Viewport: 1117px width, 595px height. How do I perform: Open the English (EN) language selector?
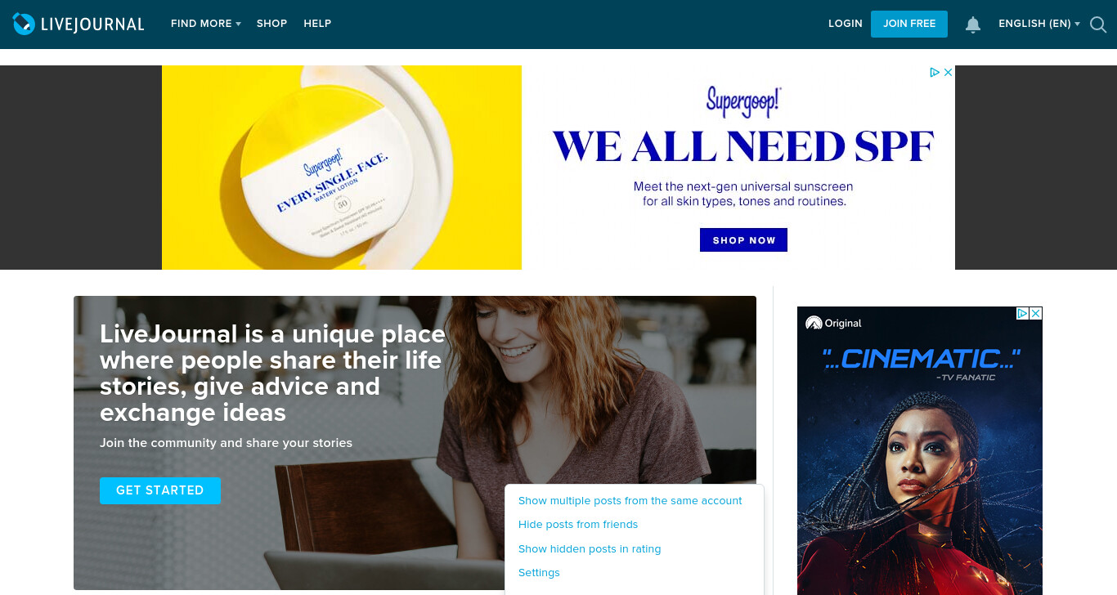pyautogui.click(x=1039, y=24)
